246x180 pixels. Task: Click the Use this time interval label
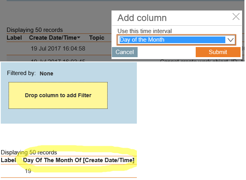click(x=145, y=31)
